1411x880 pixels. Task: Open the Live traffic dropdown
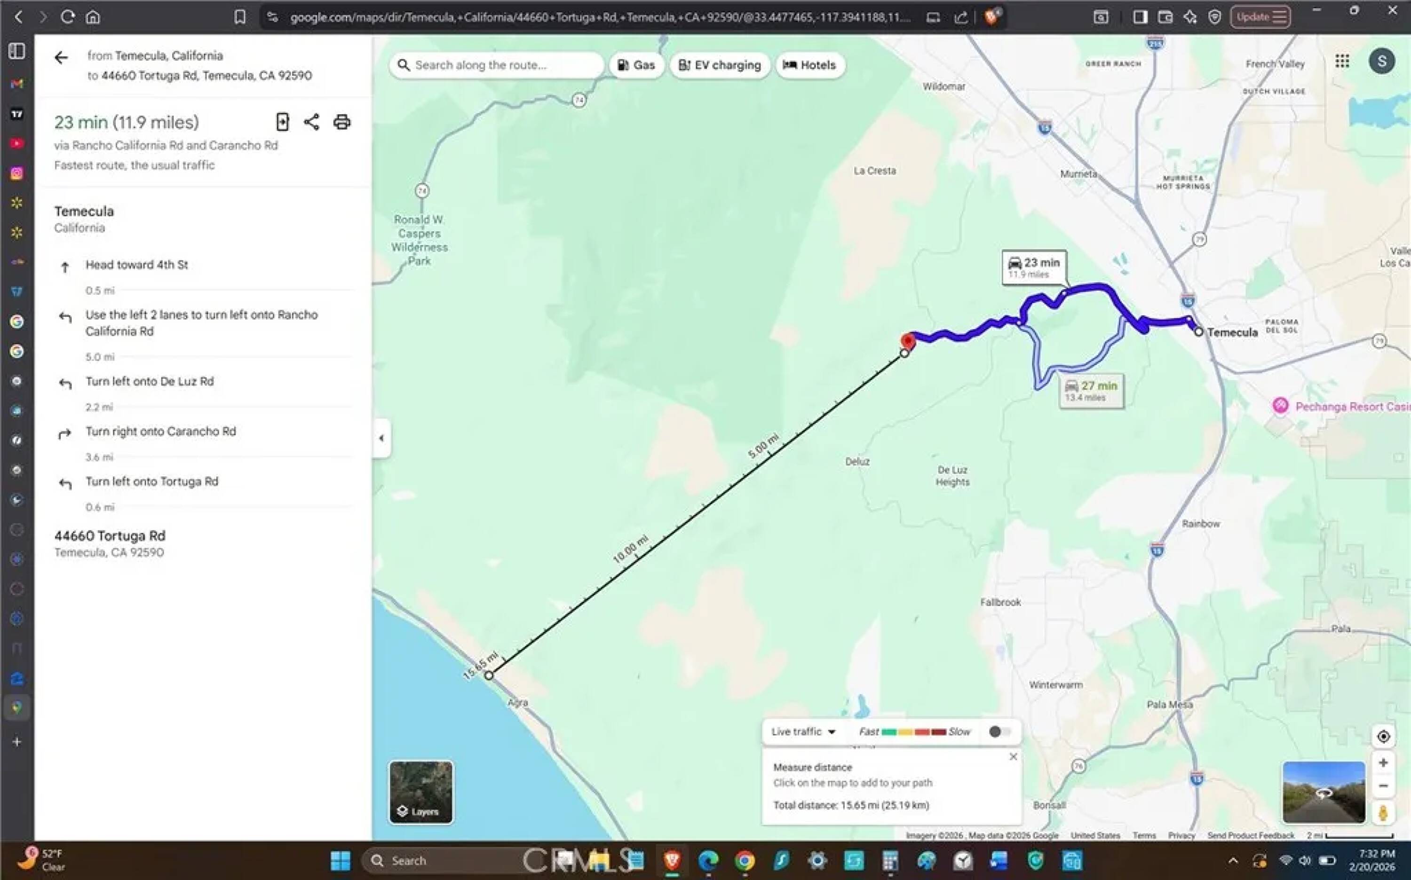coord(803,731)
